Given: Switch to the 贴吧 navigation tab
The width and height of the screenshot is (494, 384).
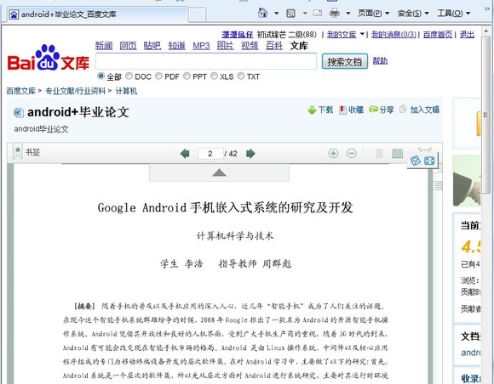Looking at the screenshot, I should tap(152, 46).
